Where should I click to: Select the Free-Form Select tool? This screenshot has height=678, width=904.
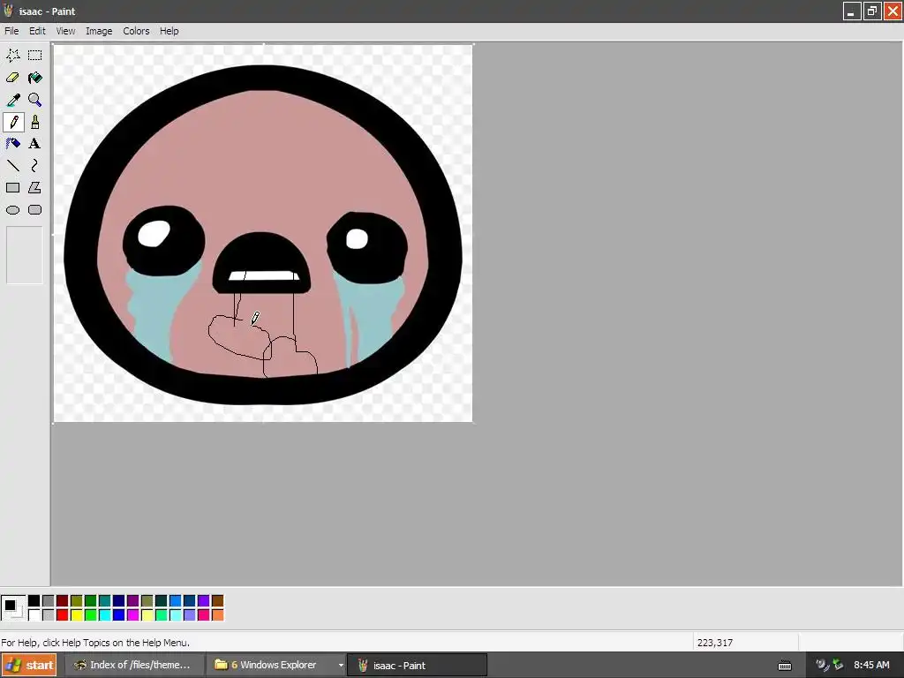click(x=12, y=56)
